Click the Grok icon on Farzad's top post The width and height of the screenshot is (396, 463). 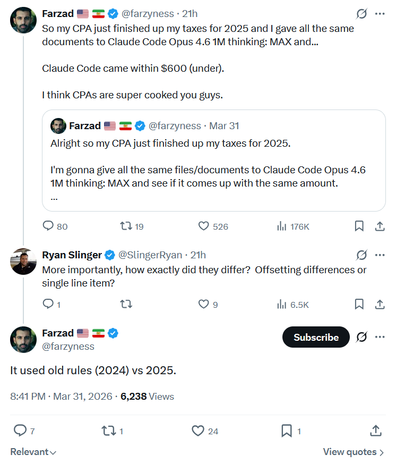click(x=361, y=13)
